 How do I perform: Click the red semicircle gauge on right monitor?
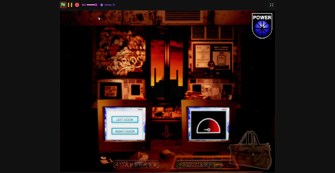(208, 126)
